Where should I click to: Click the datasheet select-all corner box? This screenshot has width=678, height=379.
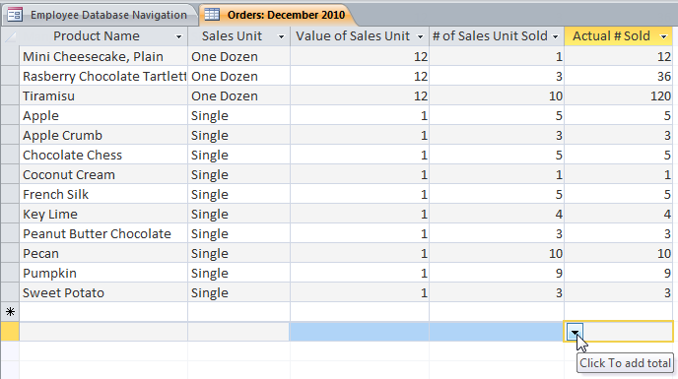10,36
